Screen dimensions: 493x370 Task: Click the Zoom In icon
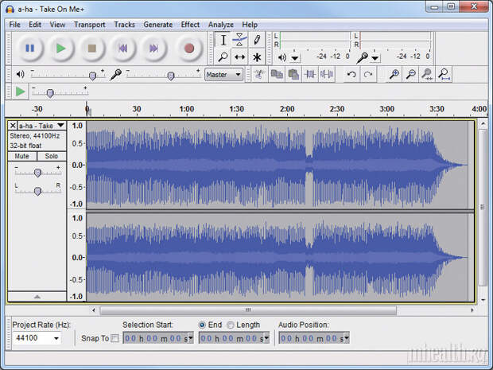[x=394, y=74]
